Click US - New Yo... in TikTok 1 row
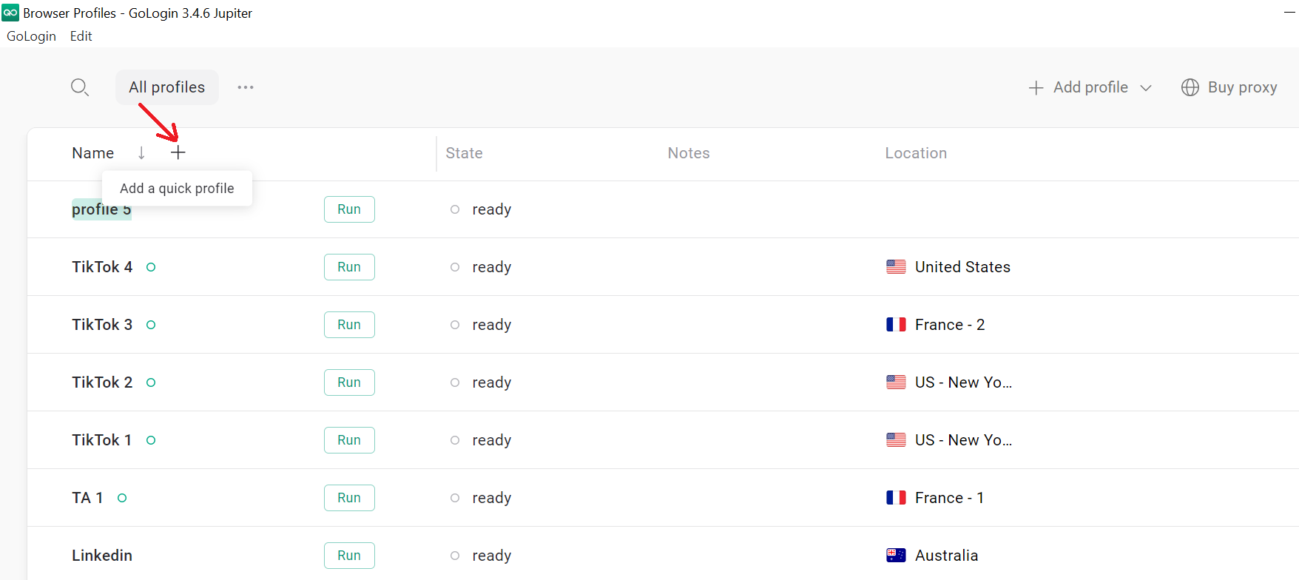Viewport: 1299px width, 580px height. point(963,440)
